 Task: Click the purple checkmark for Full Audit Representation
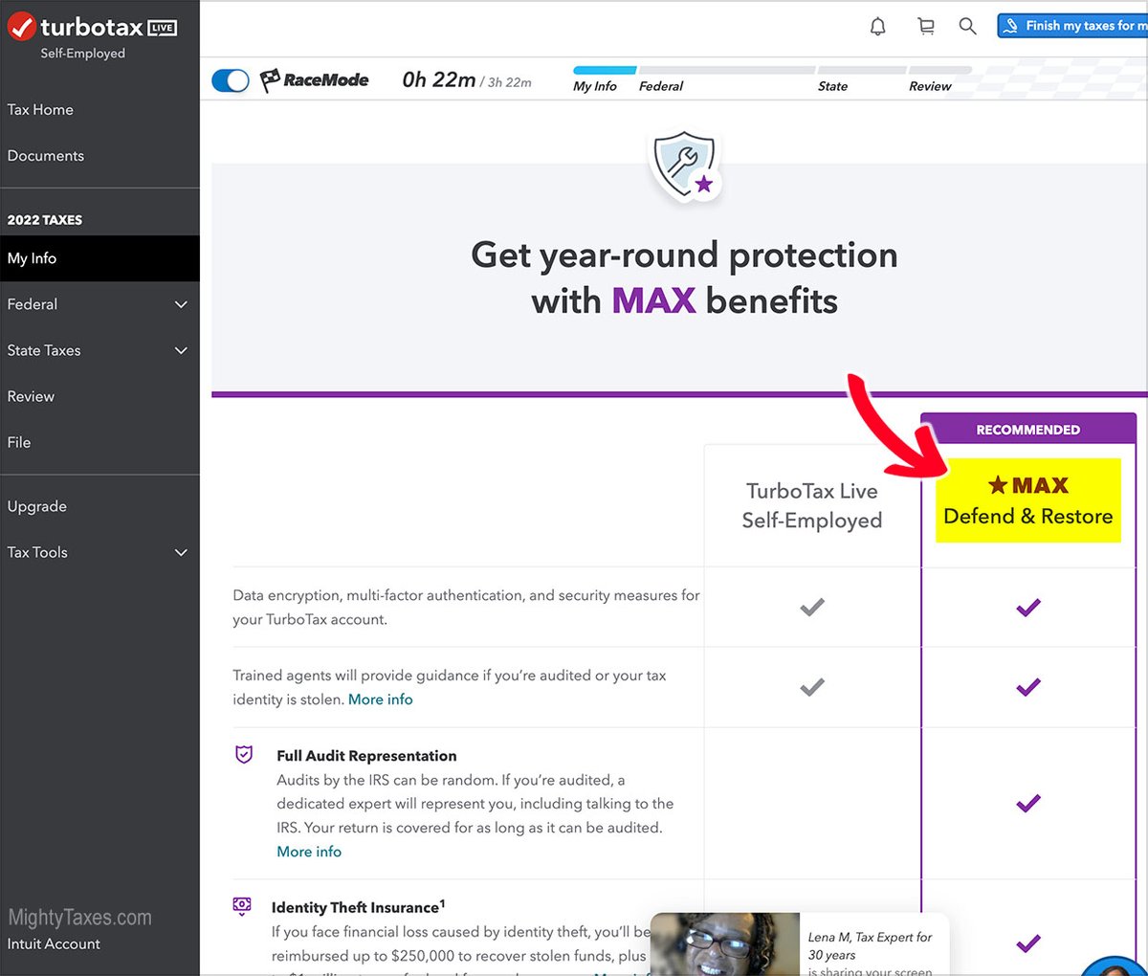(x=1027, y=804)
